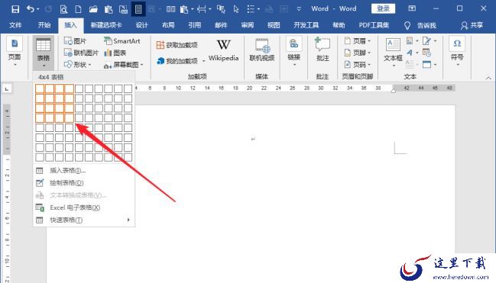This screenshot has width=496, height=283.
Task: Choose Excel 电子表格 menu item
Action: (84, 207)
